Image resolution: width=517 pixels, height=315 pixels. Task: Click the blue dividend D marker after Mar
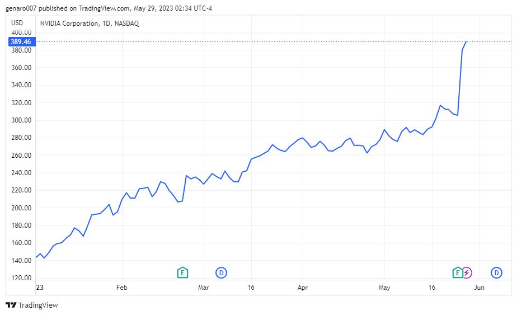click(221, 272)
